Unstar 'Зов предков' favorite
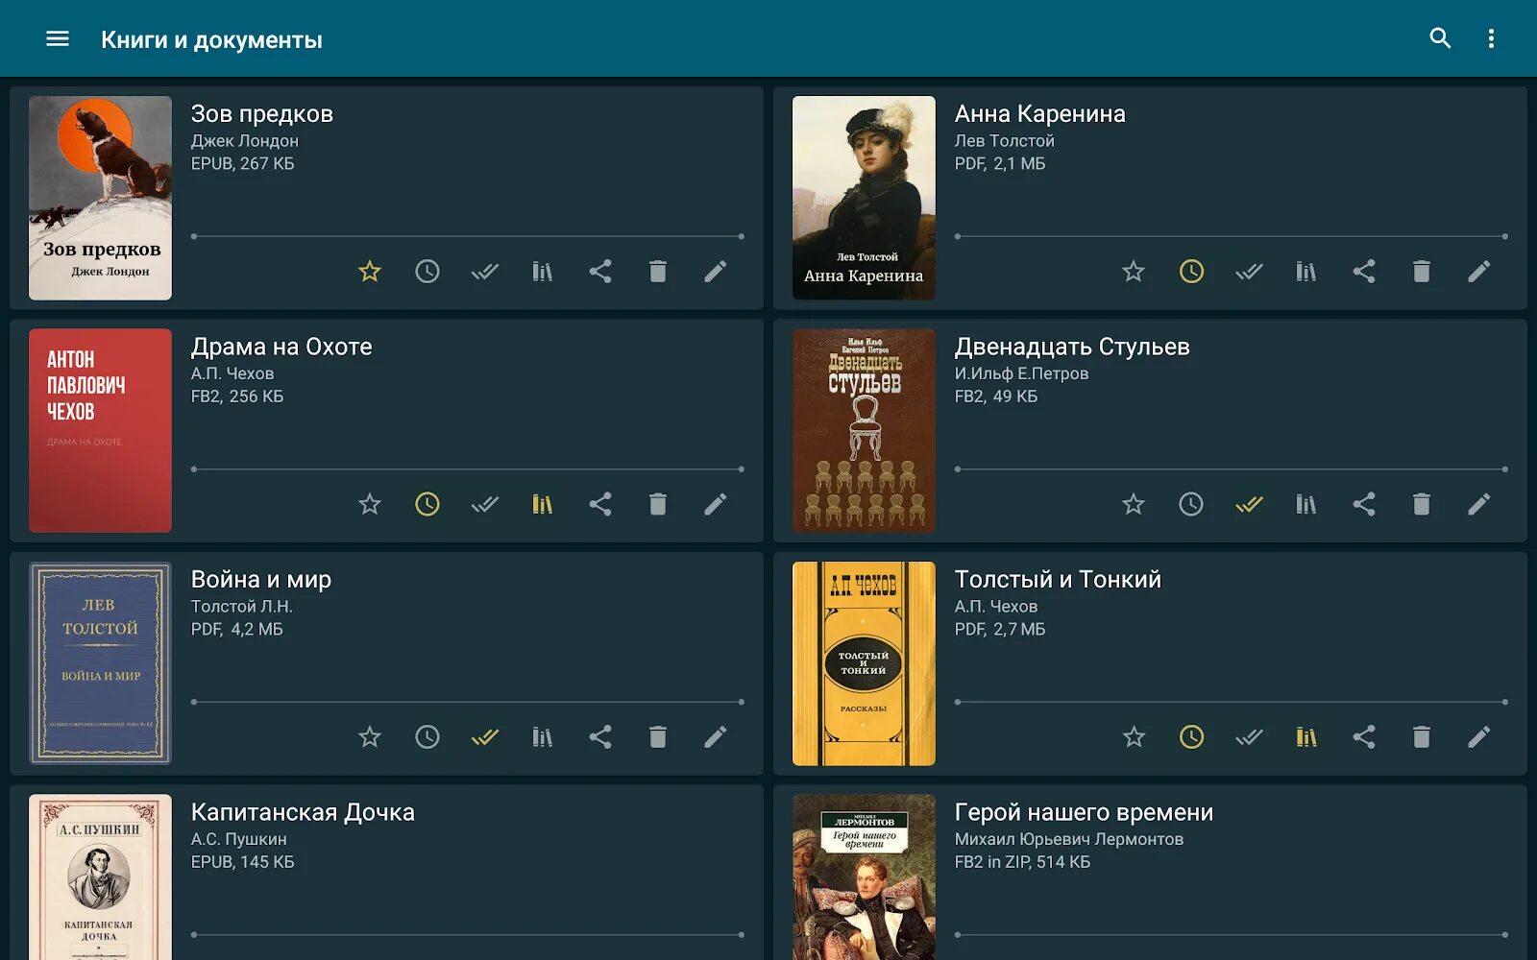The height and width of the screenshot is (960, 1537). pyautogui.click(x=370, y=272)
